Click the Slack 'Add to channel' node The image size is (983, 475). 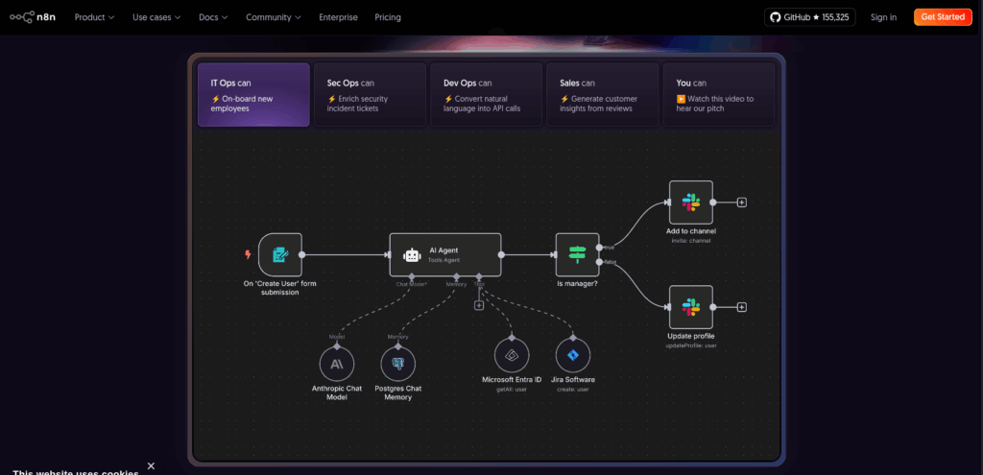tap(690, 202)
